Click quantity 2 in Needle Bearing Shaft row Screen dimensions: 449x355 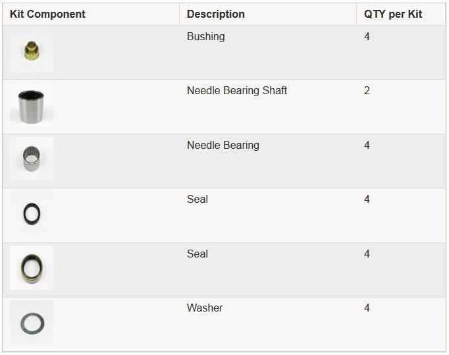367,90
